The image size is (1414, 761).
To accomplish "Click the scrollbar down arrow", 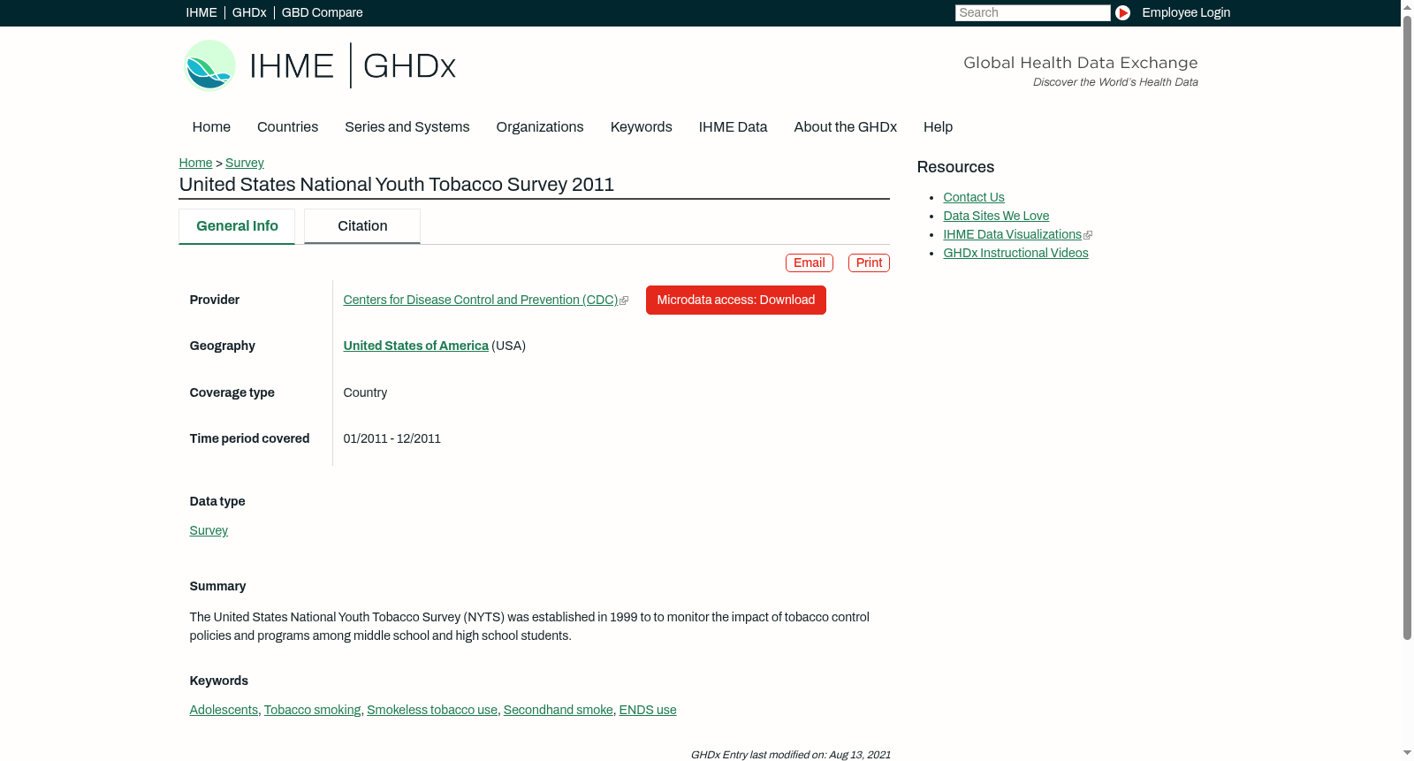I will [x=1407, y=753].
